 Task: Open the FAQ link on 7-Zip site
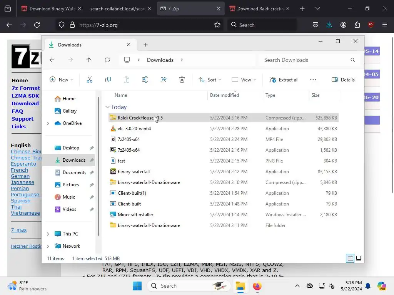pyautogui.click(x=17, y=111)
